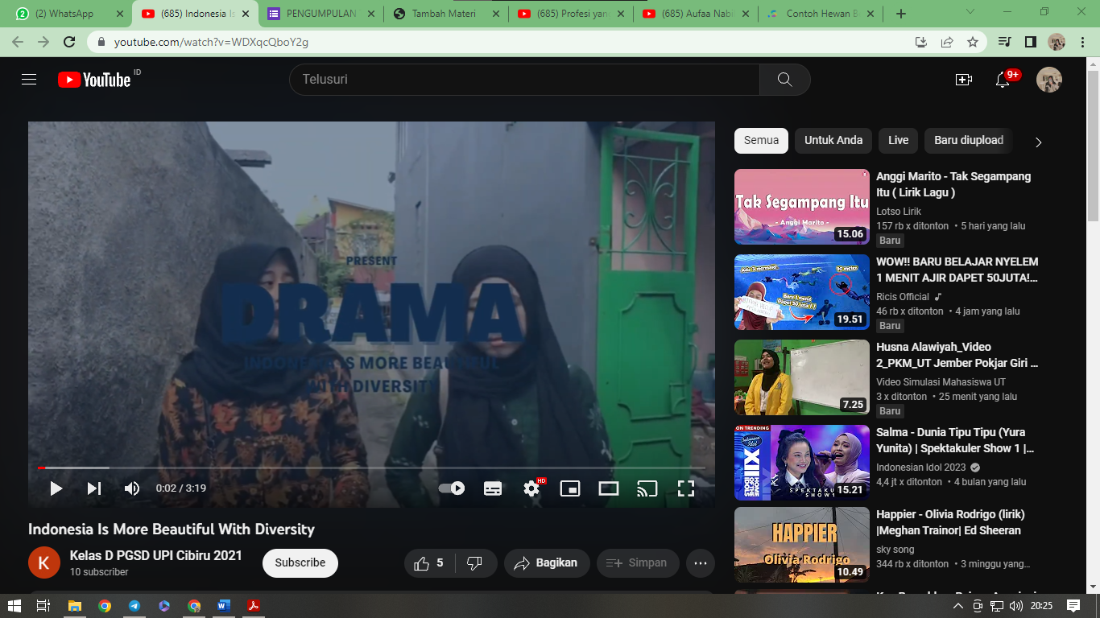The image size is (1100, 618).
Task: Switch to theater mode
Action: (x=609, y=488)
